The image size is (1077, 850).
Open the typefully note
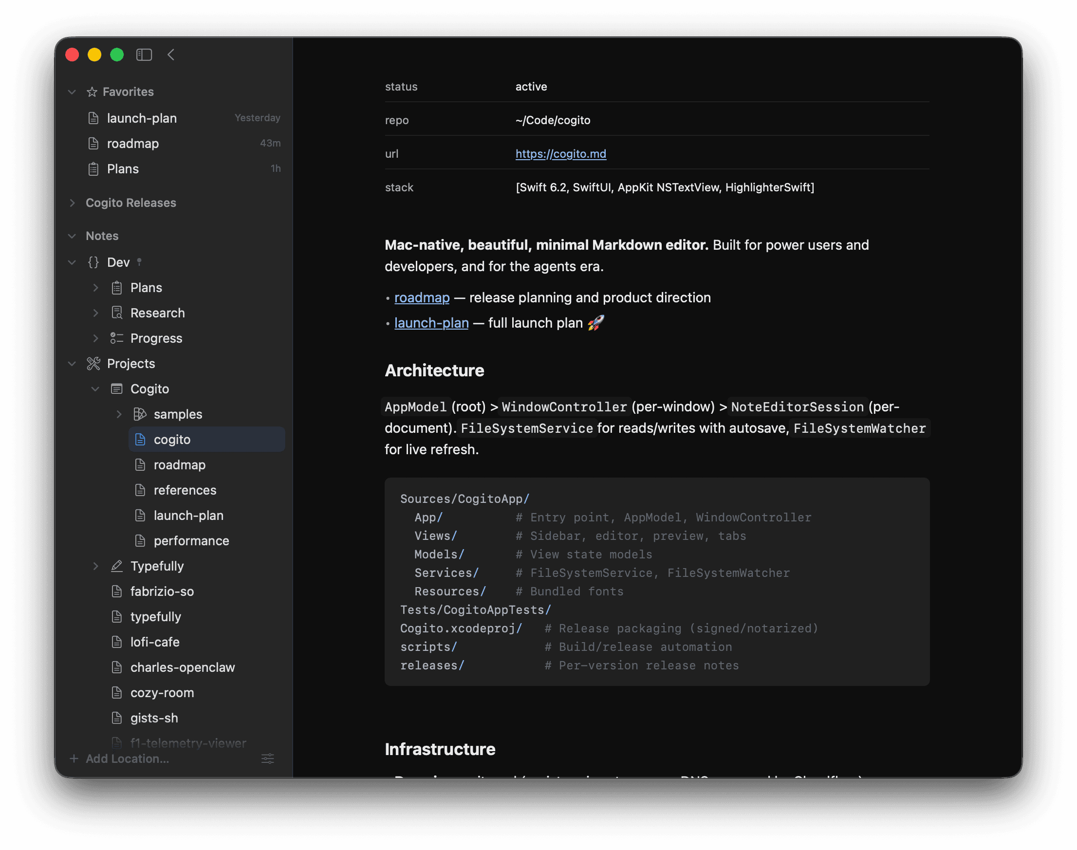195,617
